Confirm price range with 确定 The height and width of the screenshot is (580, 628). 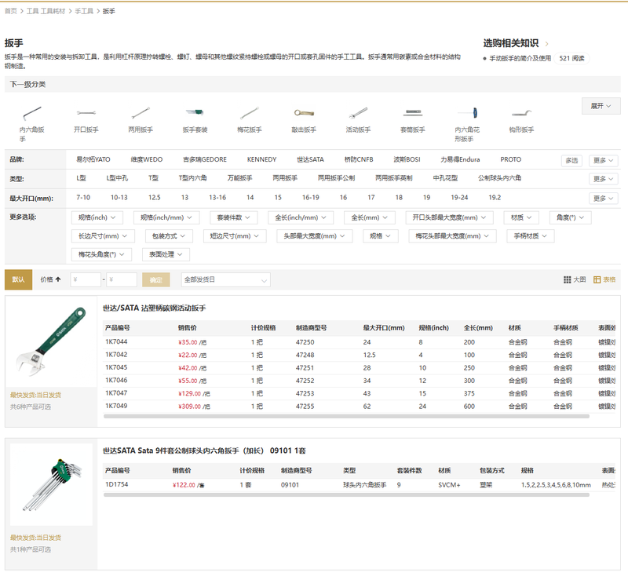pos(156,279)
